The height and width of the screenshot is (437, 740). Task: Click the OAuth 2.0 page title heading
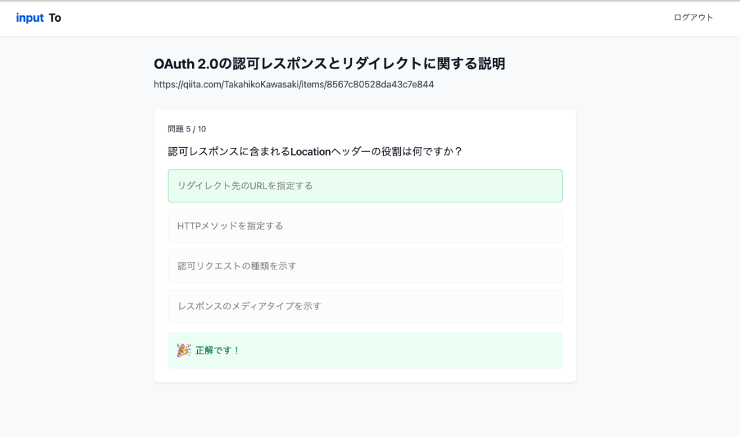(x=329, y=64)
